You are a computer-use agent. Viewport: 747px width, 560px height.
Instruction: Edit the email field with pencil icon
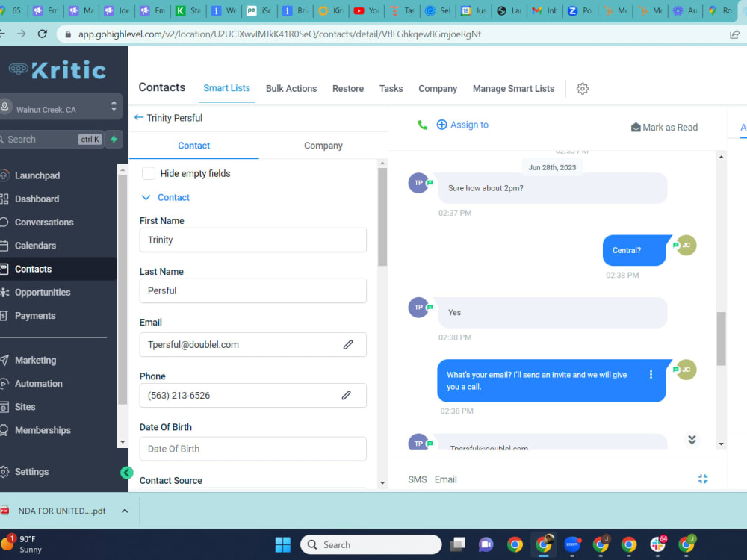point(348,344)
